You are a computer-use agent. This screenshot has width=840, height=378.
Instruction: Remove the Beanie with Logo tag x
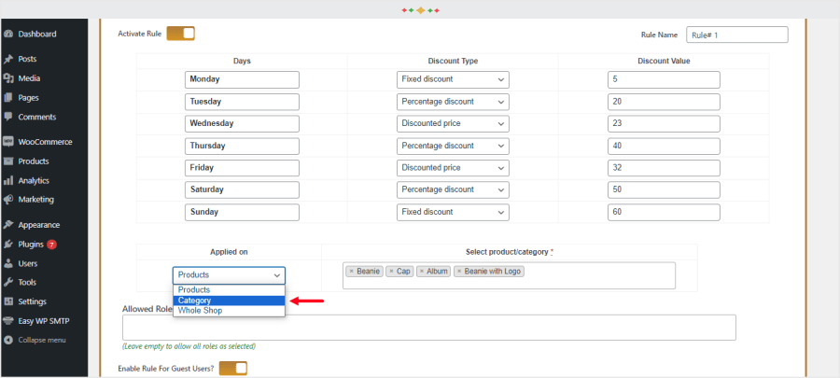[x=459, y=272]
